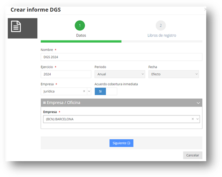The height and width of the screenshot is (177, 222).
Task: Open the (BCN) BARCELONA dropdown arrow
Action: pos(197,119)
